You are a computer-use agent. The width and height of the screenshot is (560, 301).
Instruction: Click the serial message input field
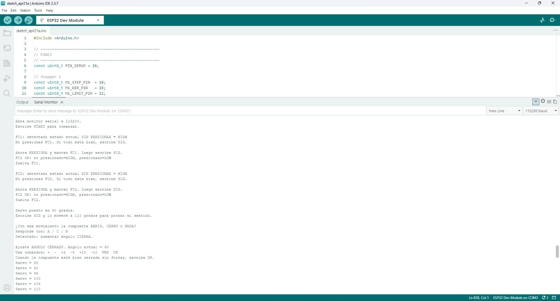point(250,111)
